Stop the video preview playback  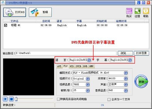click(11, 99)
